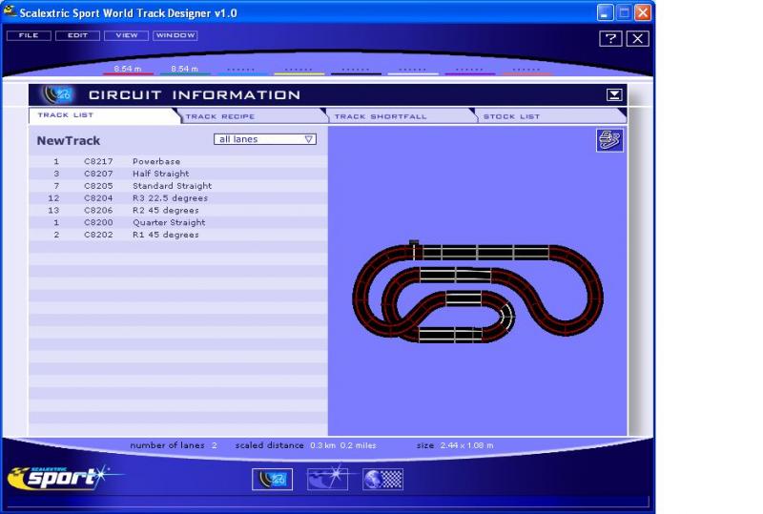Switch to the Track Recipe tab
The width and height of the screenshot is (763, 514).
click(219, 116)
